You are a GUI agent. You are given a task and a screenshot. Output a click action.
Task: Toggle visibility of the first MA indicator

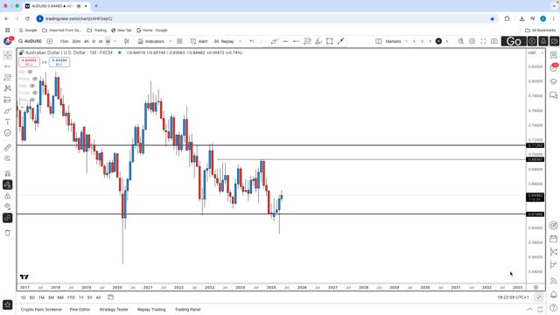30,72
